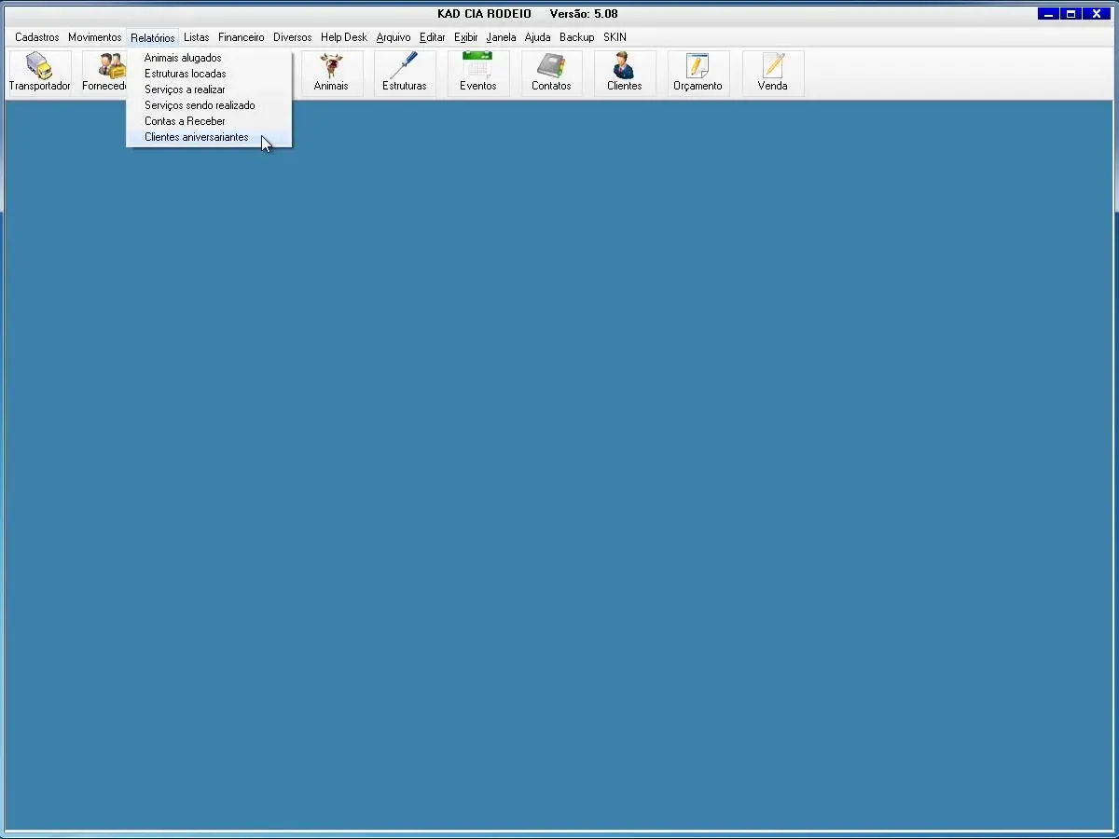Image resolution: width=1119 pixels, height=839 pixels.
Task: Open the Cadastros menu
Action: 36,37
